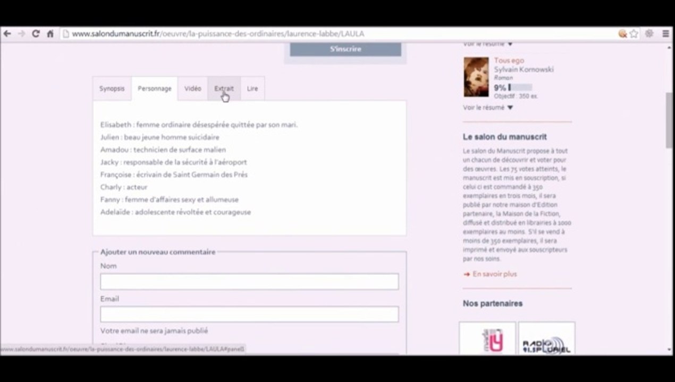Select the Personnage tab
Viewport: 675px width, 382px height.
(x=155, y=89)
